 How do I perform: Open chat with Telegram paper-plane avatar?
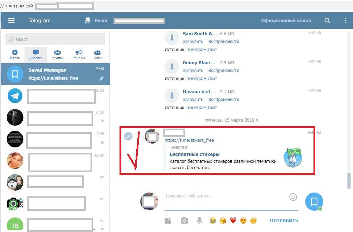tap(55, 96)
